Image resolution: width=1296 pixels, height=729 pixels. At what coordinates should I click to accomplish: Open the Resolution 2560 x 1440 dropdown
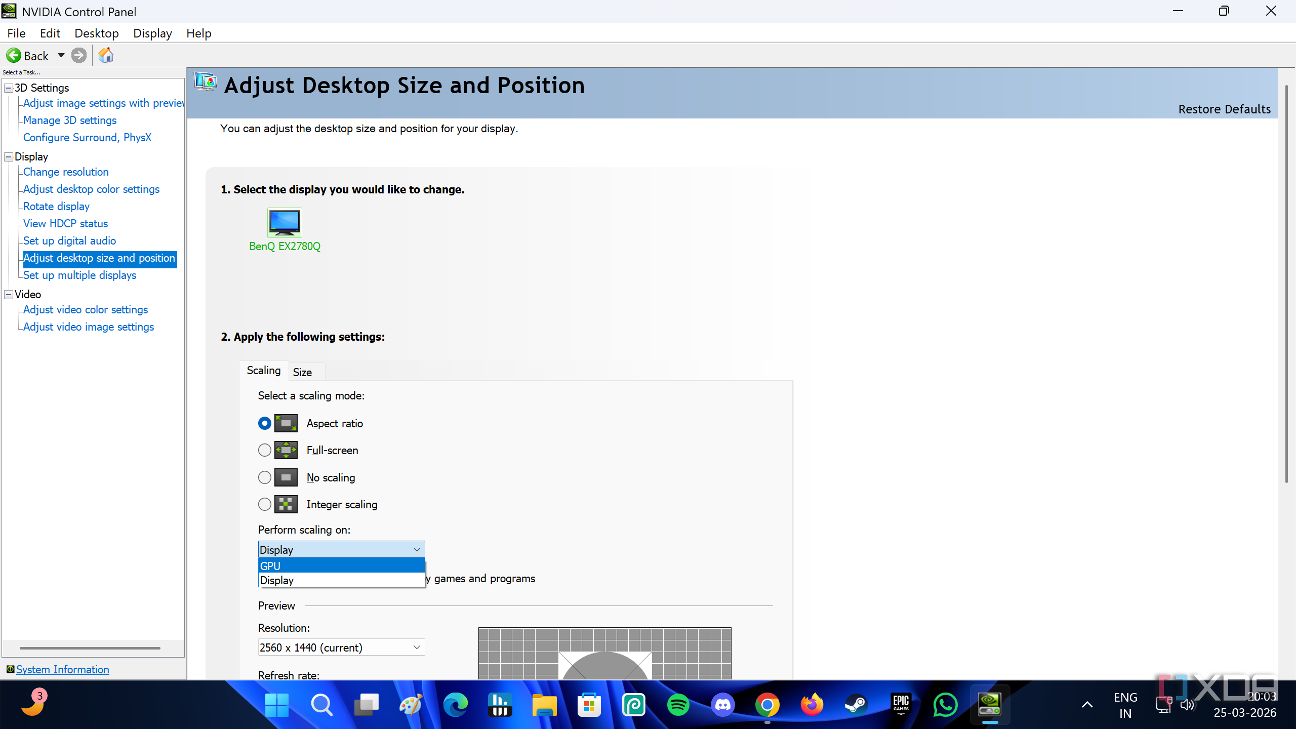pyautogui.click(x=341, y=647)
